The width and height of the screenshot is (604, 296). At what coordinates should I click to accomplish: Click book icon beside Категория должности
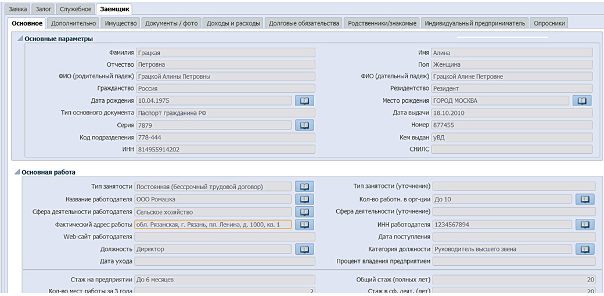point(585,249)
